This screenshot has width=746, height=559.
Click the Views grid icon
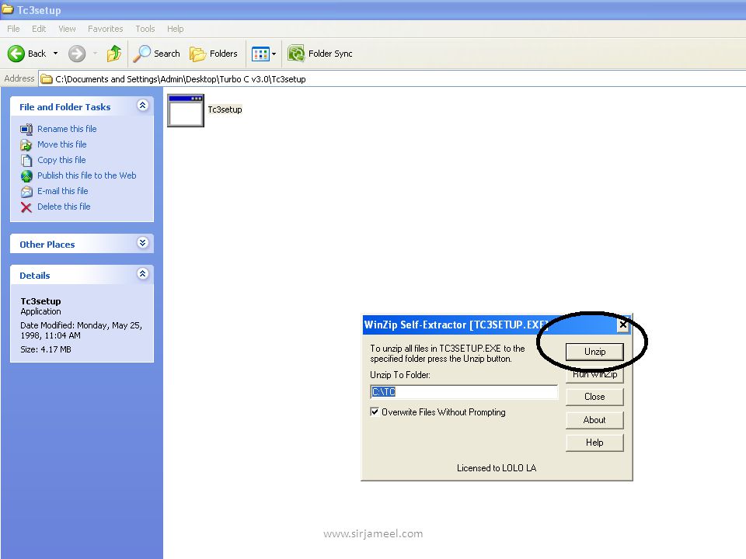click(260, 54)
